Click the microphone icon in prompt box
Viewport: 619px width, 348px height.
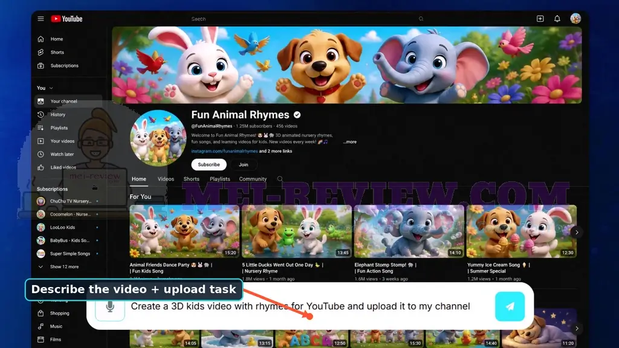point(110,306)
